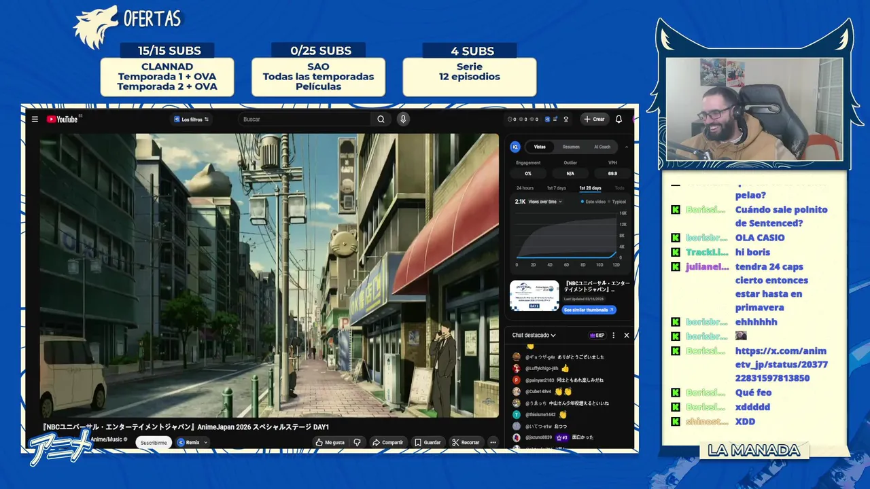Viewport: 870px width, 489px height.
Task: Click the VPH 69.9 value
Action: pyautogui.click(x=612, y=173)
